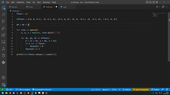Viewport: 170px width, 95px height.
Task: Open the Selection menu
Action: coord(20,2)
